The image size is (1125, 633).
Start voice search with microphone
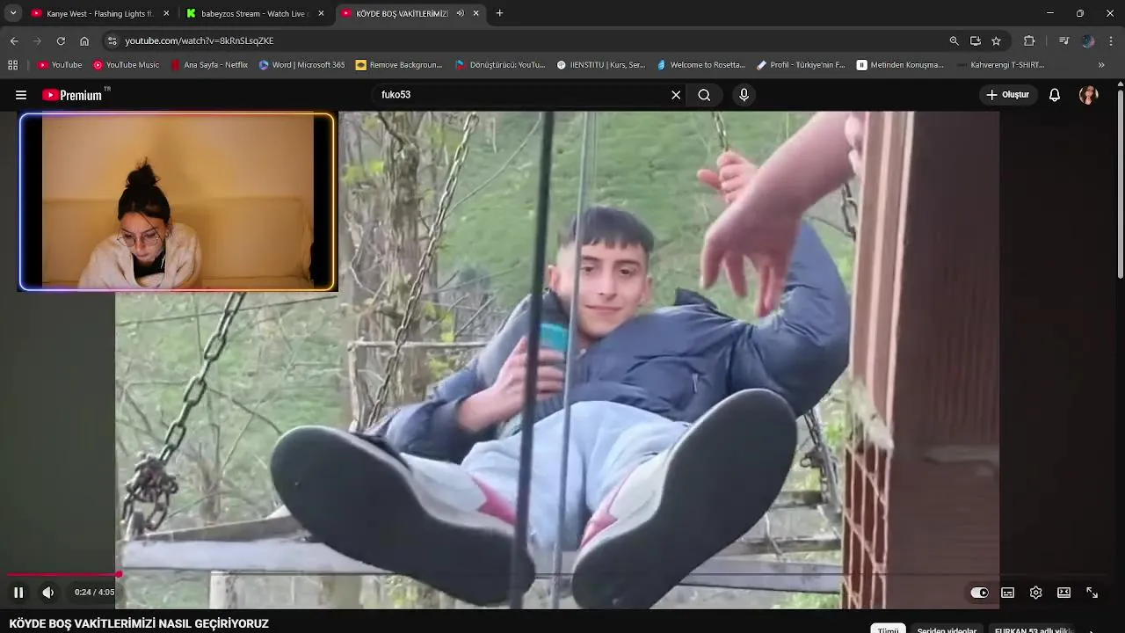(744, 95)
